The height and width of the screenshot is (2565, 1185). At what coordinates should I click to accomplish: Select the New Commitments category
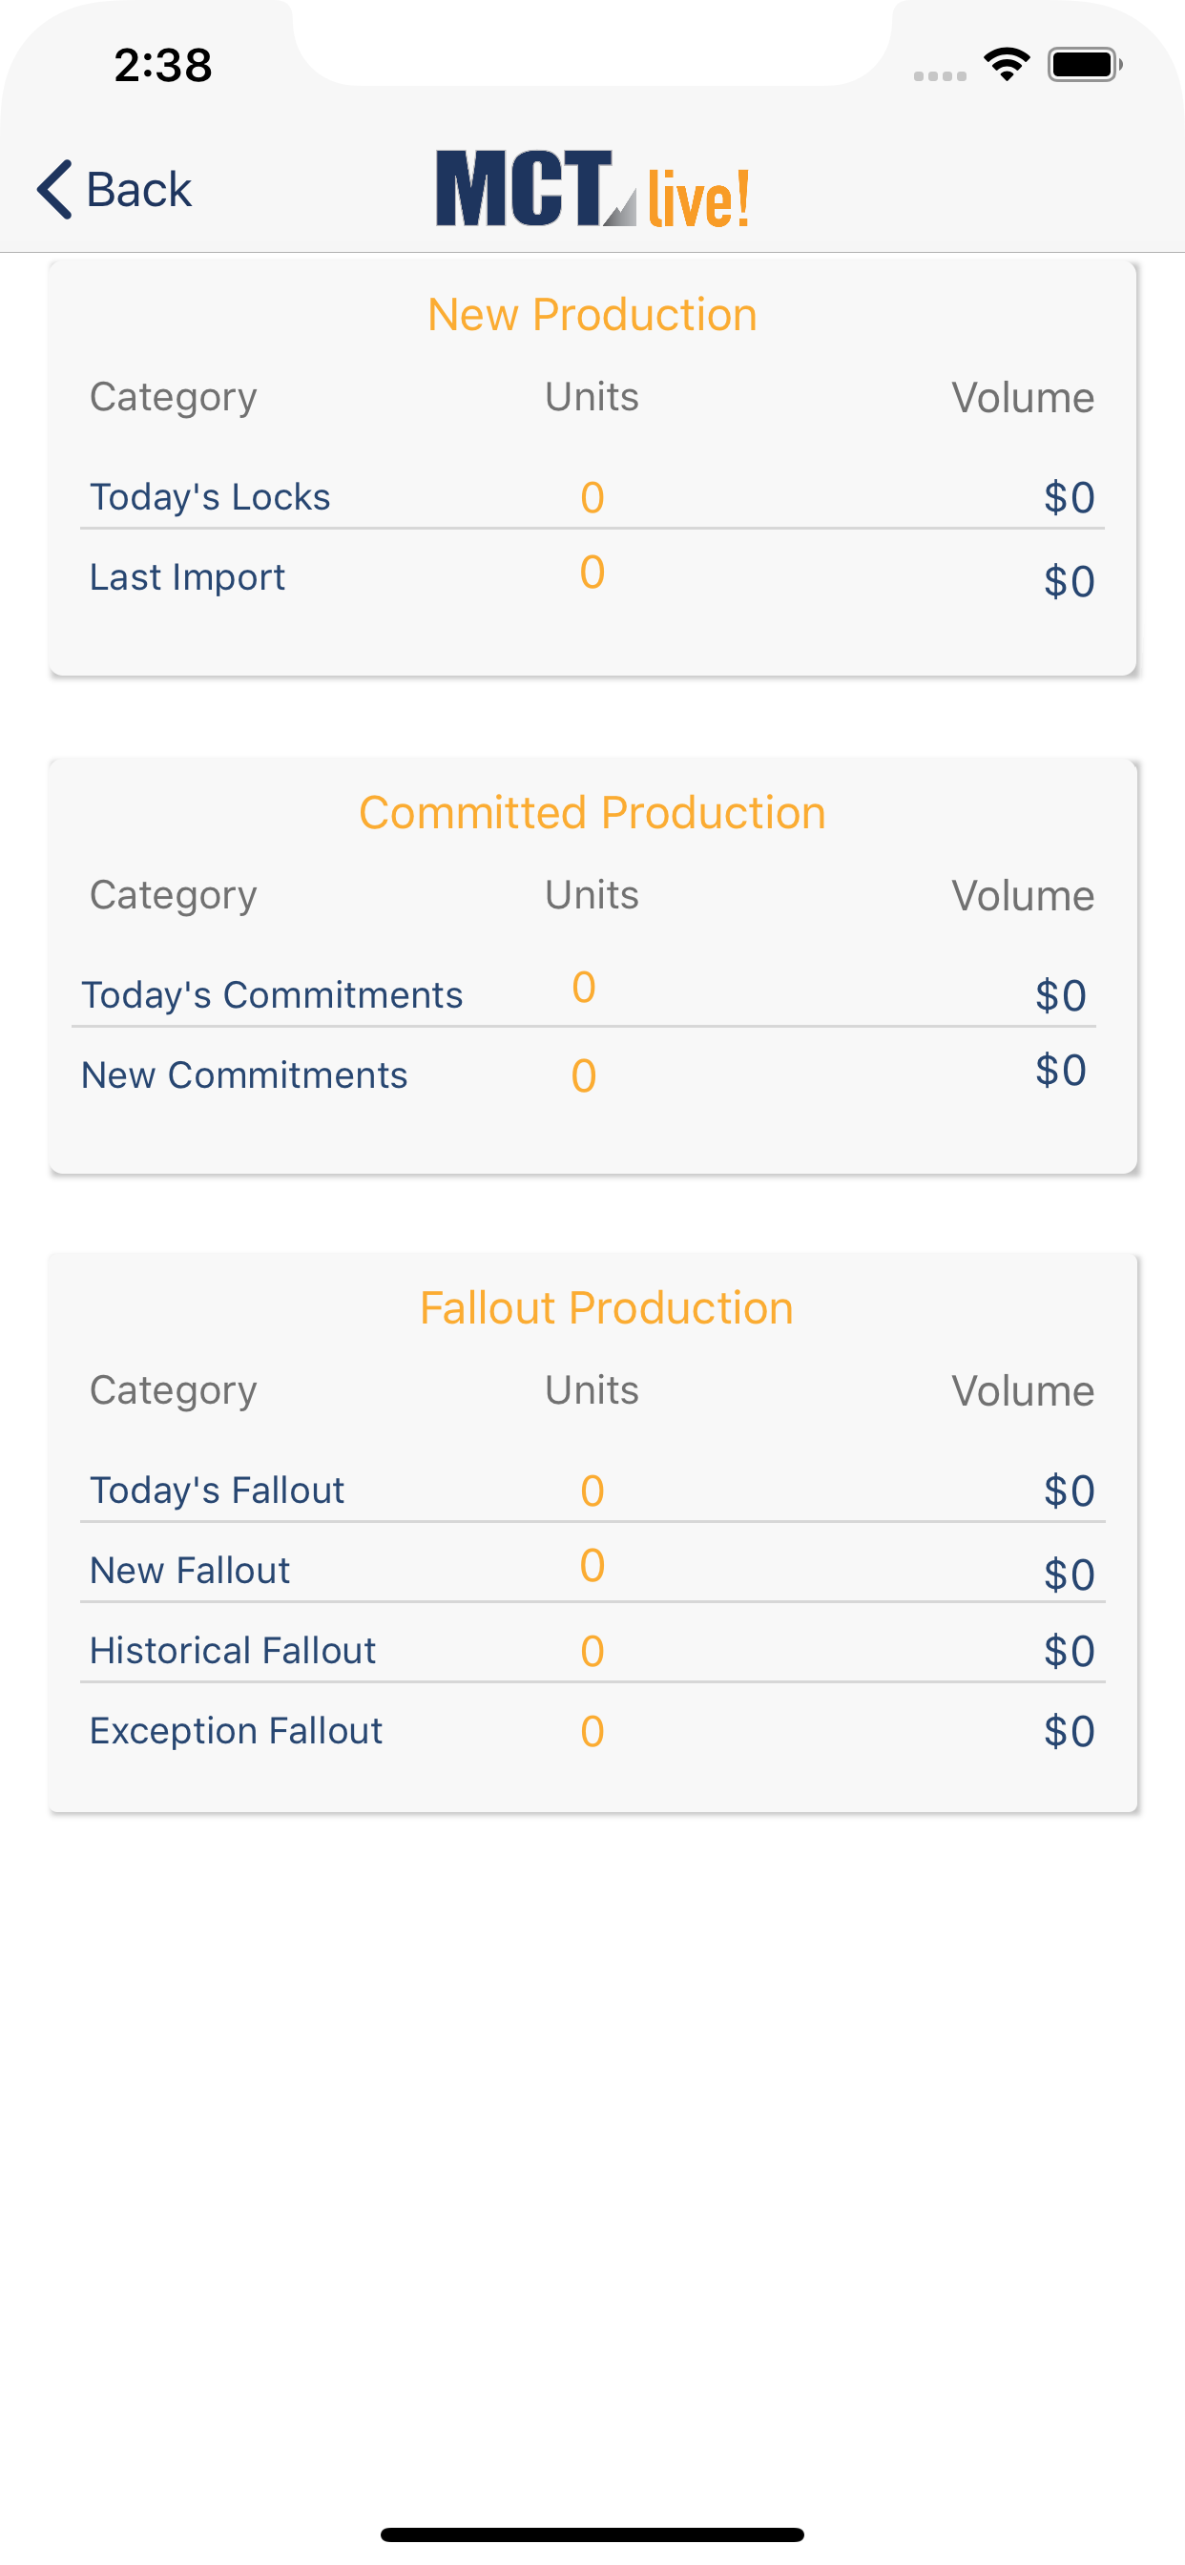tap(244, 1075)
